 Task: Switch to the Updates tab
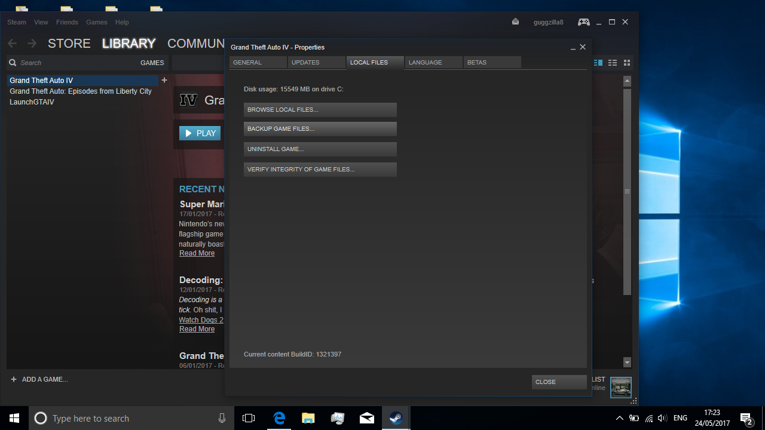317,63
